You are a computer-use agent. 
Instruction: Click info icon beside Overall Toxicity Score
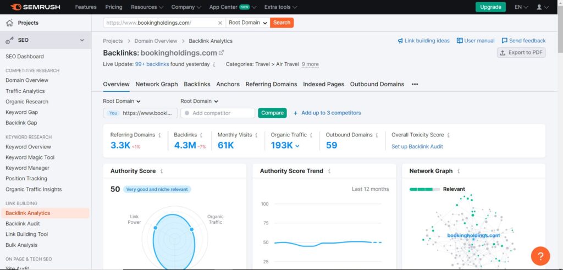click(x=449, y=135)
